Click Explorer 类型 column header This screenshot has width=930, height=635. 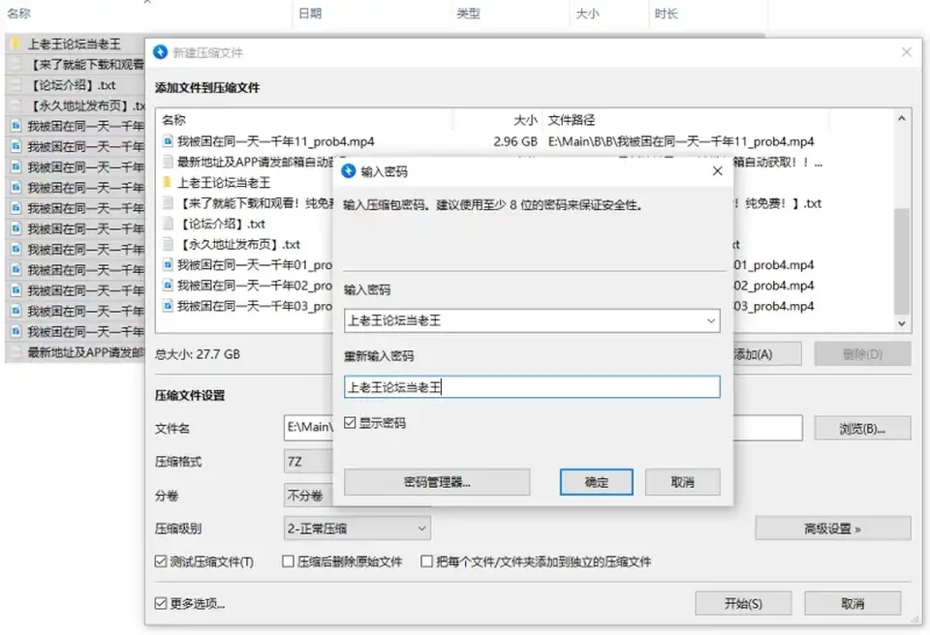468,13
